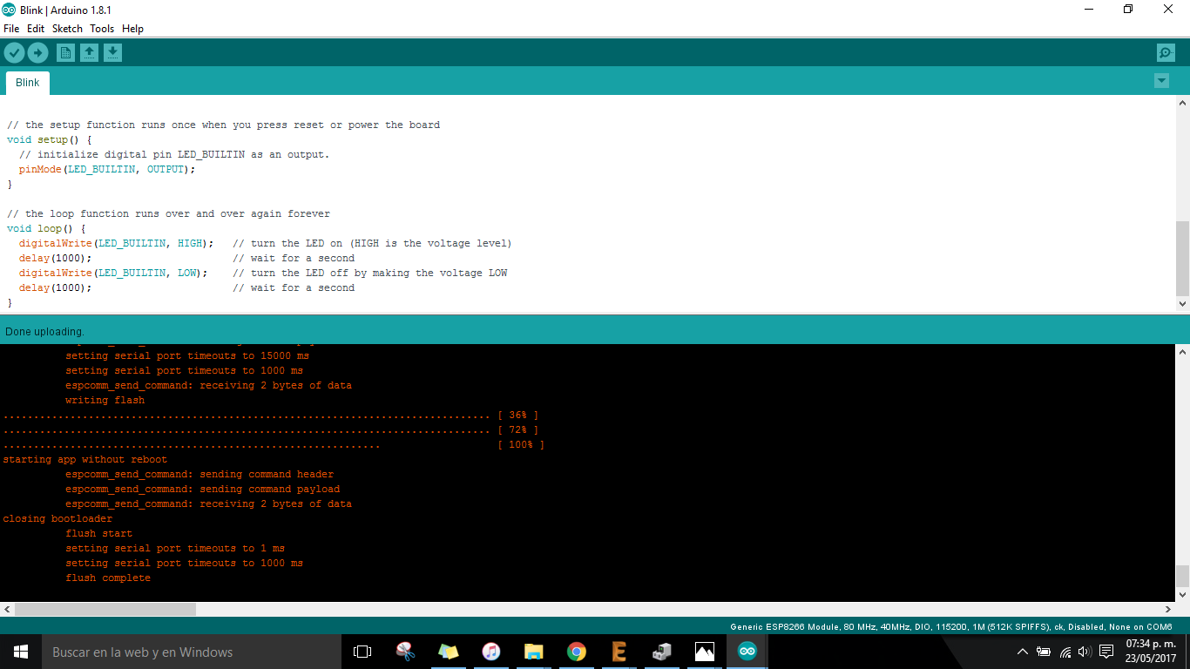Click the 'flush complete' console line

tap(108, 578)
